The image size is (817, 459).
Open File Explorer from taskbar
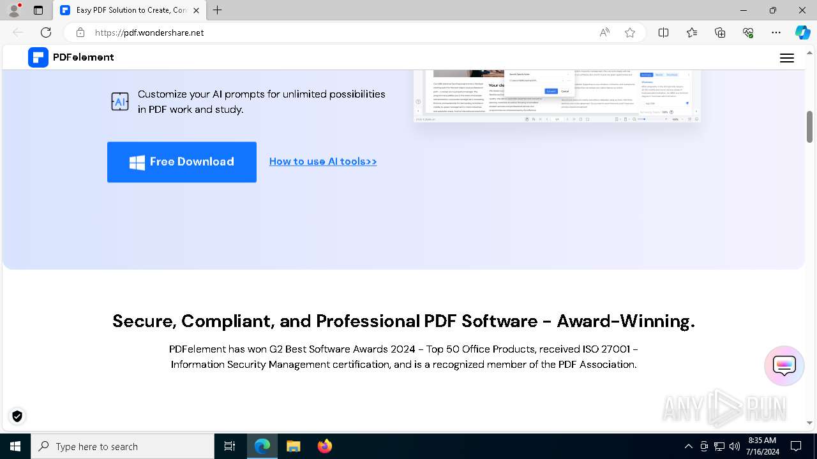(294, 446)
